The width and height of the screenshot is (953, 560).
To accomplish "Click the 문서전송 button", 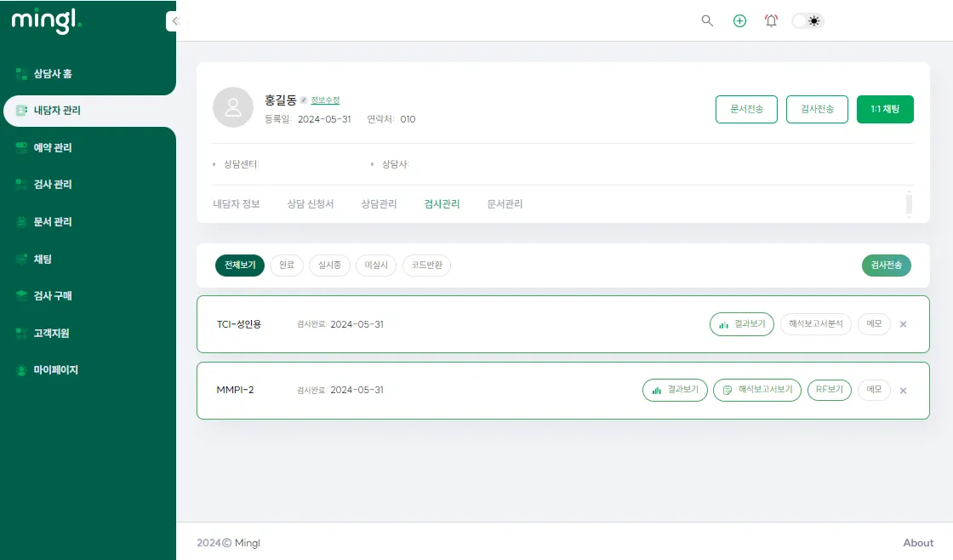I will click(746, 109).
